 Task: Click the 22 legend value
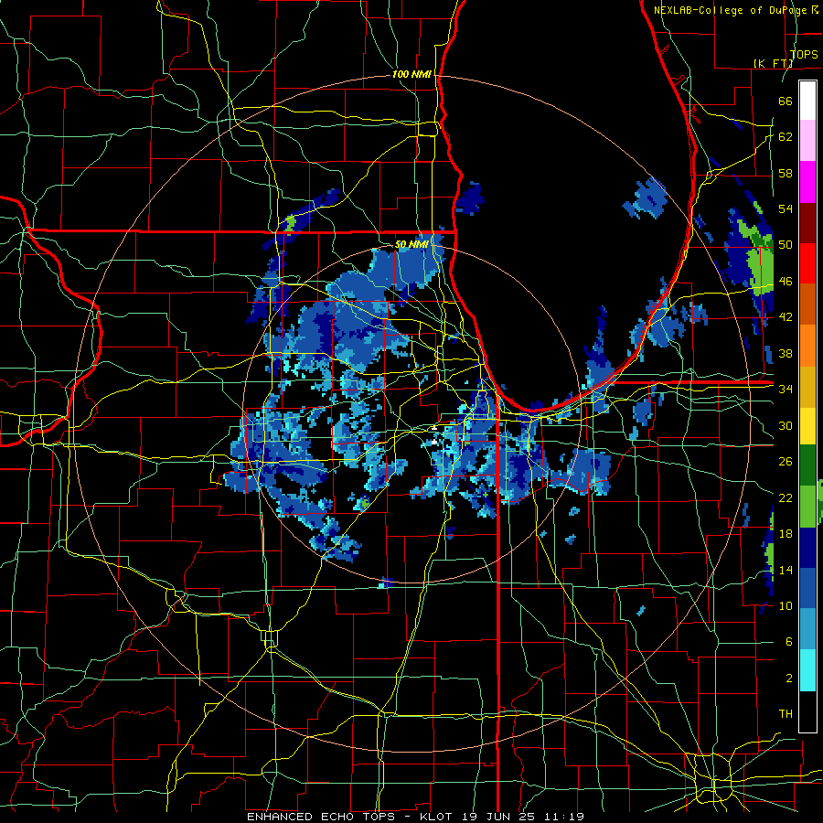(x=786, y=498)
